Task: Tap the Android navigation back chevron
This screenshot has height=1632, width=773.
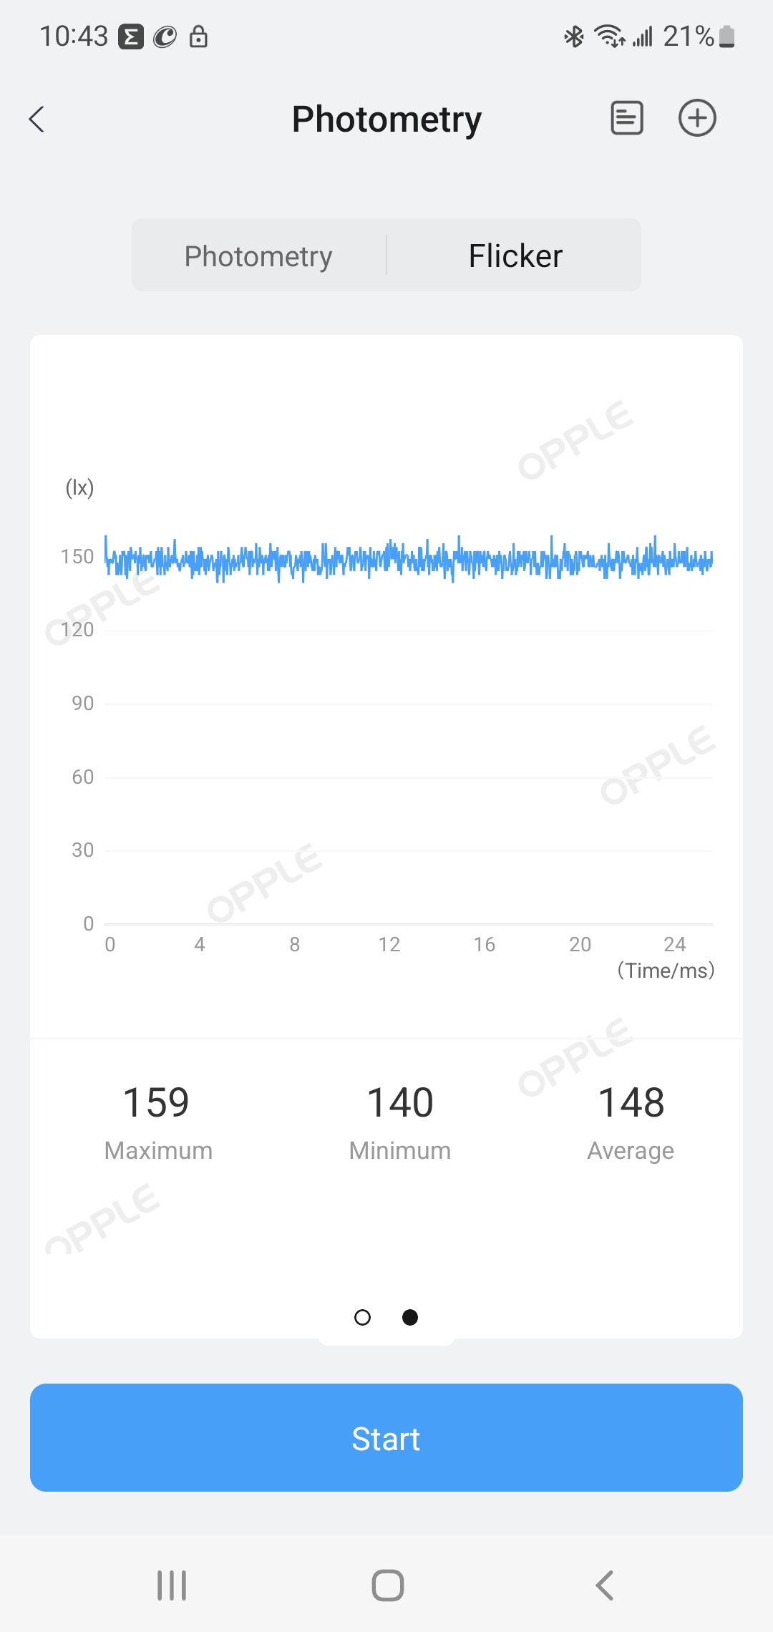Action: pyautogui.click(x=605, y=1585)
